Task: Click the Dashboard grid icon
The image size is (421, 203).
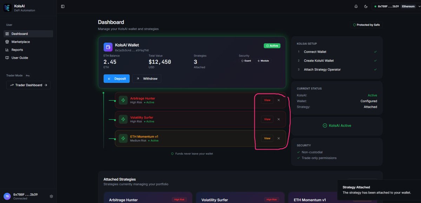Action: pyautogui.click(x=7, y=34)
